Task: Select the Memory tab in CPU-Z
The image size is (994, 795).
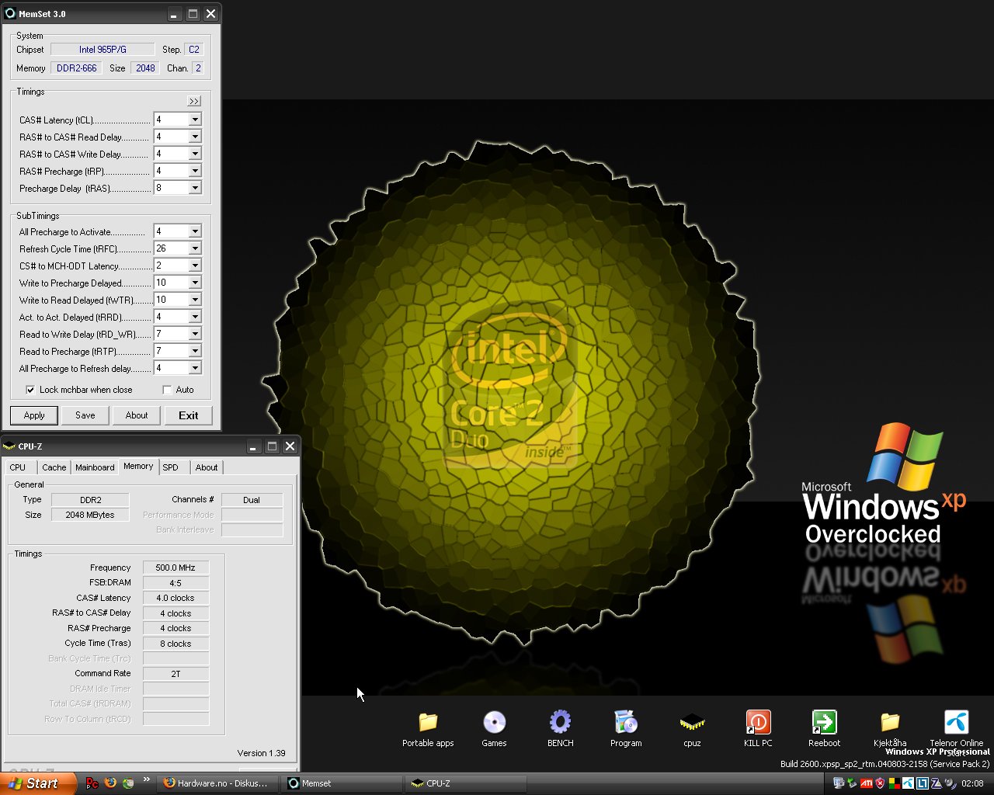Action: (138, 466)
